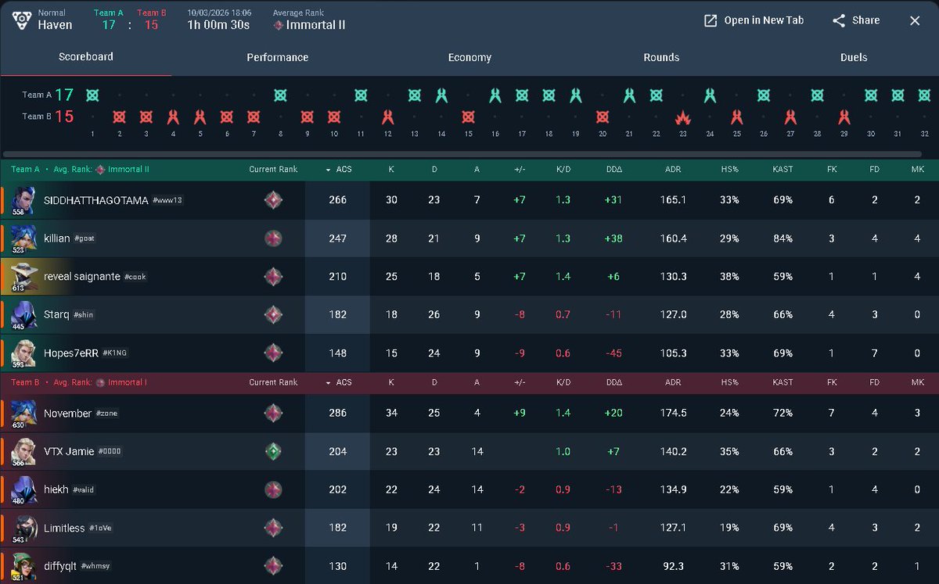Click Team A KAST column header
The width and height of the screenshot is (939, 584).
tap(782, 169)
